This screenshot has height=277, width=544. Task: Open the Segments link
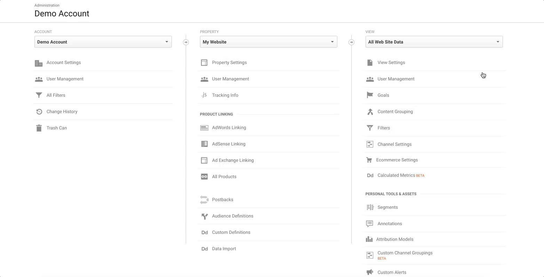[387, 207]
